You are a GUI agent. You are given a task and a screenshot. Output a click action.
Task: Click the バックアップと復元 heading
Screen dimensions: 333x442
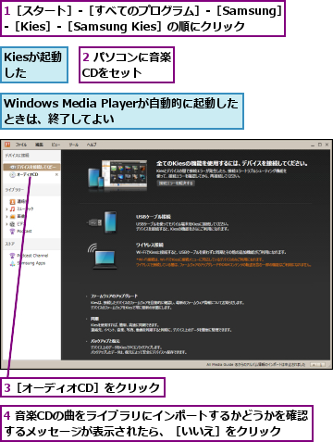105,341
